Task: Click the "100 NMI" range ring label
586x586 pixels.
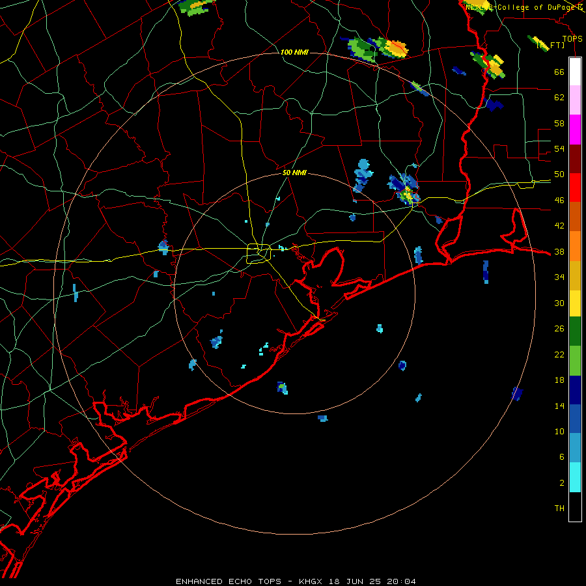Action: 294,52
